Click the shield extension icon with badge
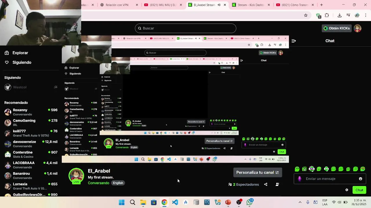Viewport: 371px width, 208px height. pos(318,16)
